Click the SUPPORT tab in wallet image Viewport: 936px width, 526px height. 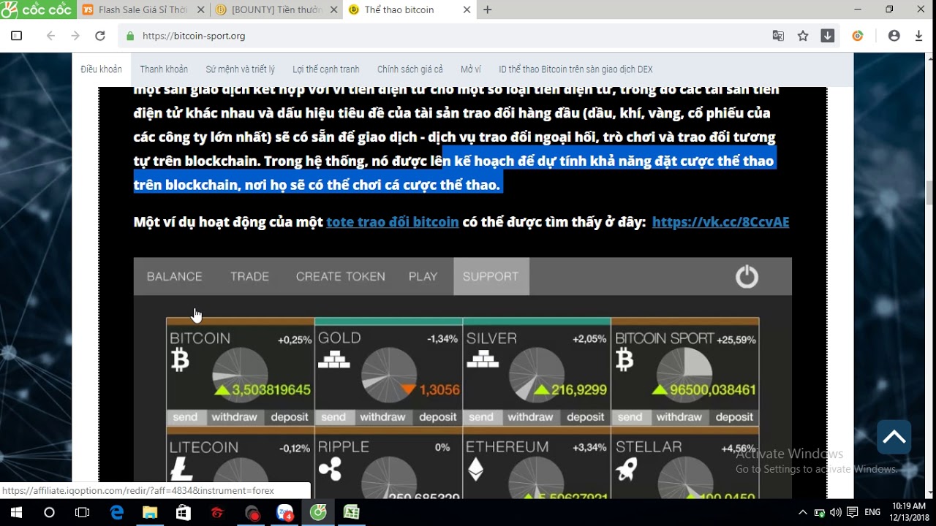tap(491, 276)
